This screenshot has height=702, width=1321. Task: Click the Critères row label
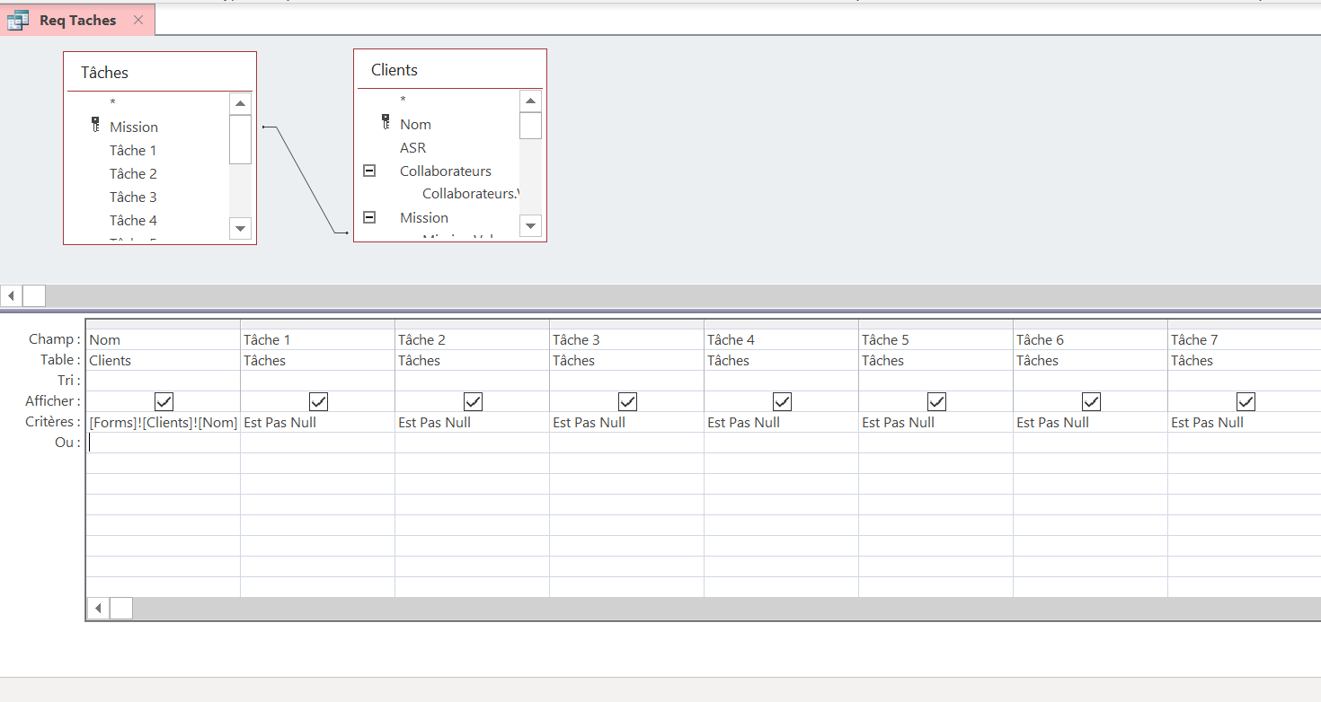[53, 422]
